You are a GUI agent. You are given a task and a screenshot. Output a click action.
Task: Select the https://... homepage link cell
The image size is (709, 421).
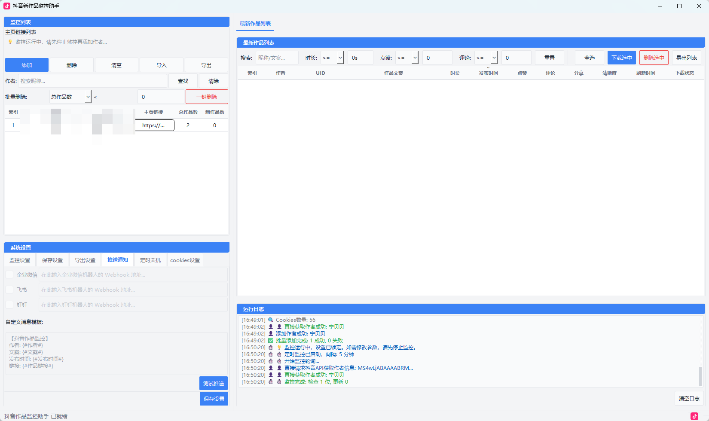155,125
